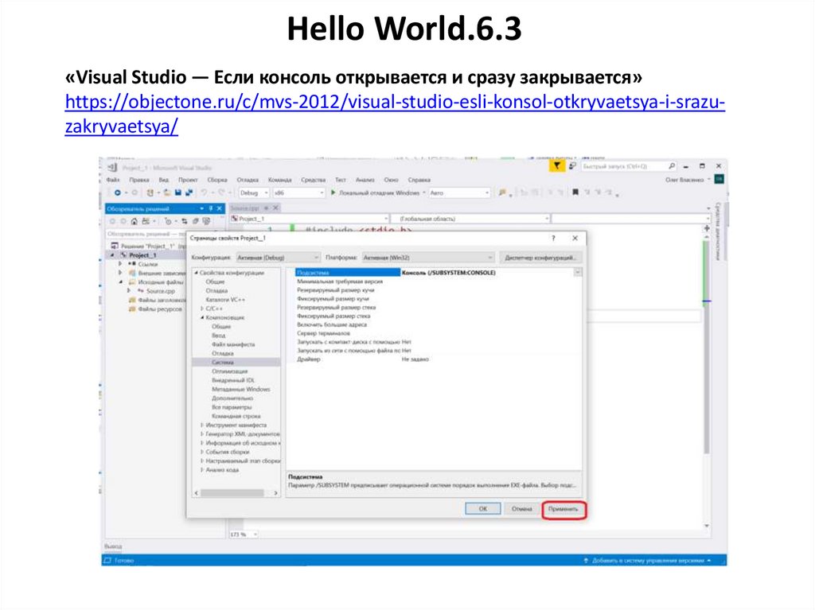Expand Генератор XML-документов node
The height and width of the screenshot is (610, 815).
[x=202, y=434]
